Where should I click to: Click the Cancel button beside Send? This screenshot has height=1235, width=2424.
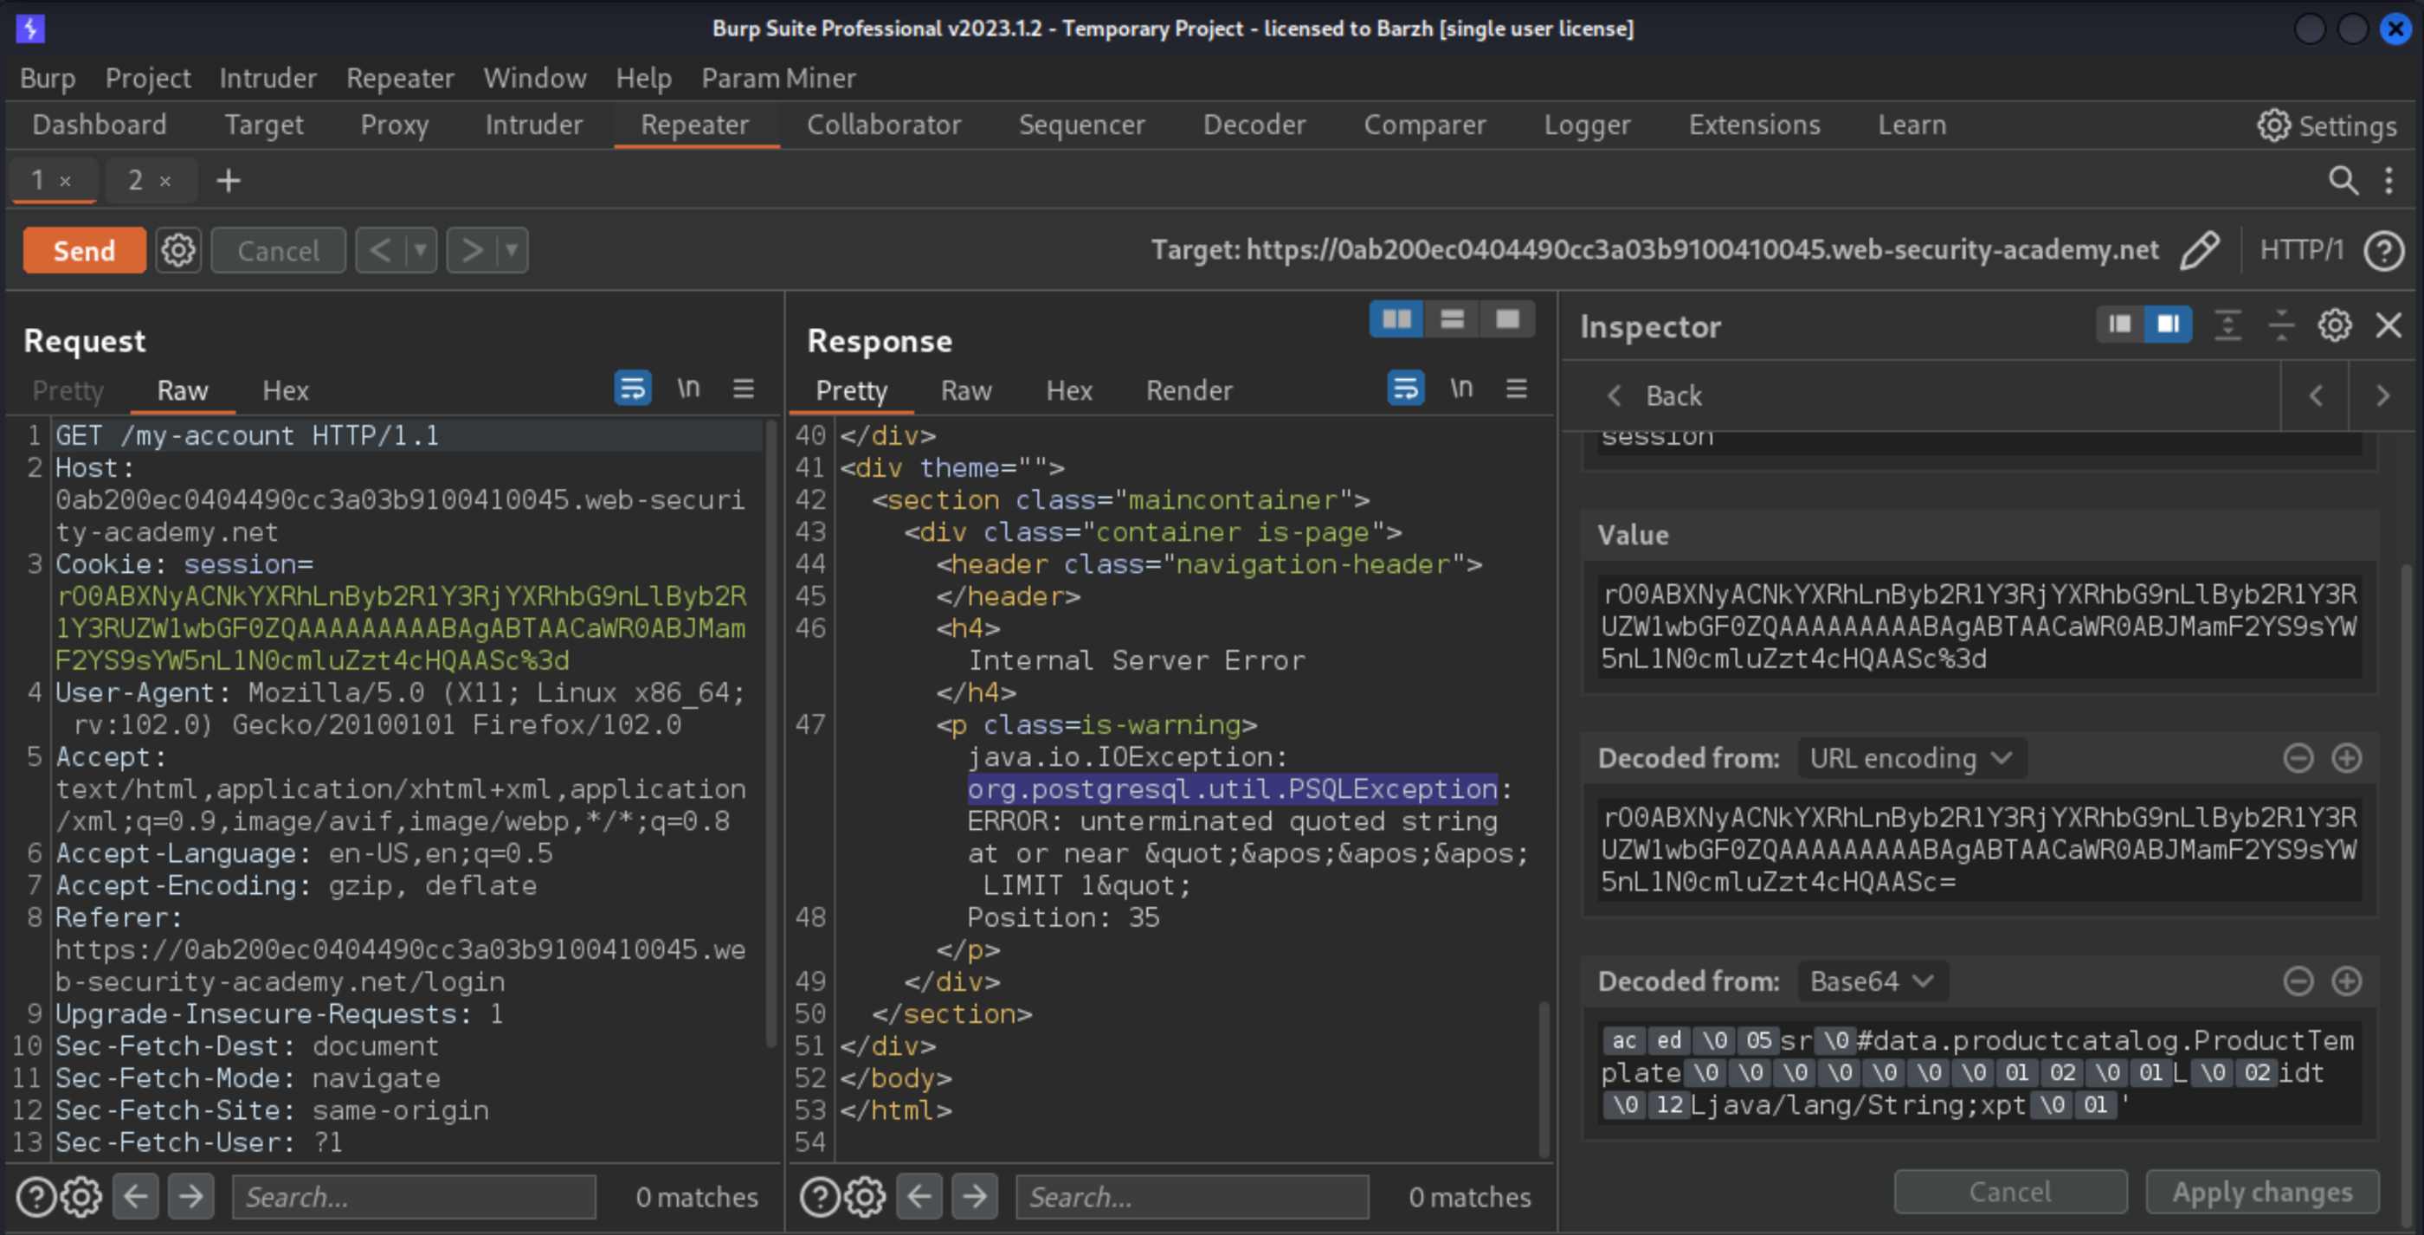(x=279, y=250)
